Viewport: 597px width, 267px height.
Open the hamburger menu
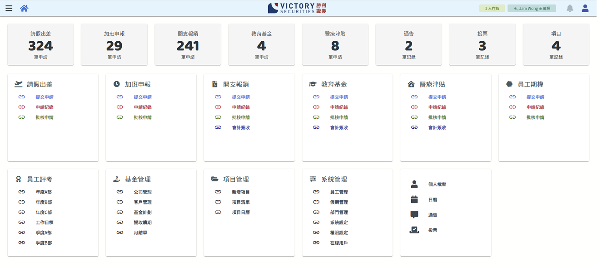pyautogui.click(x=9, y=8)
